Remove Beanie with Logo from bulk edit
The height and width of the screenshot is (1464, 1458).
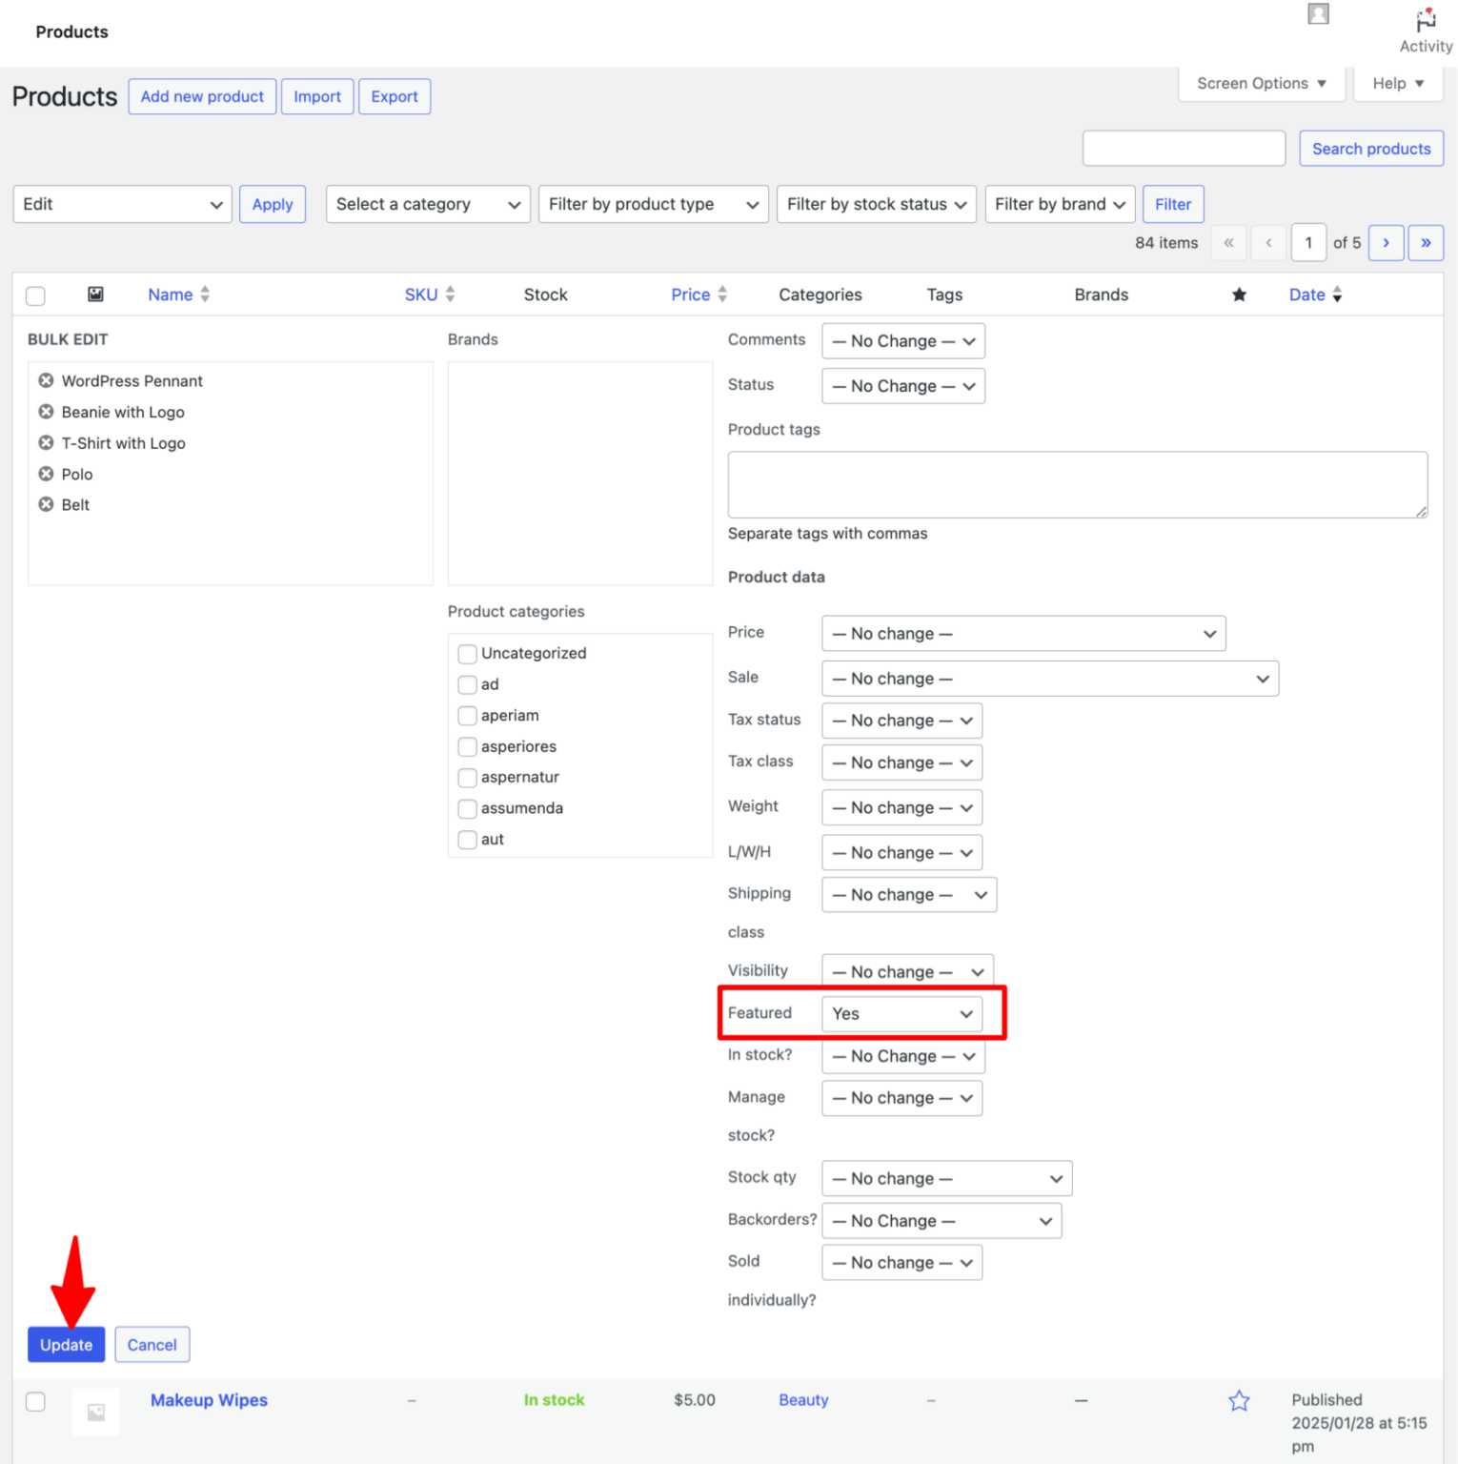coord(45,412)
